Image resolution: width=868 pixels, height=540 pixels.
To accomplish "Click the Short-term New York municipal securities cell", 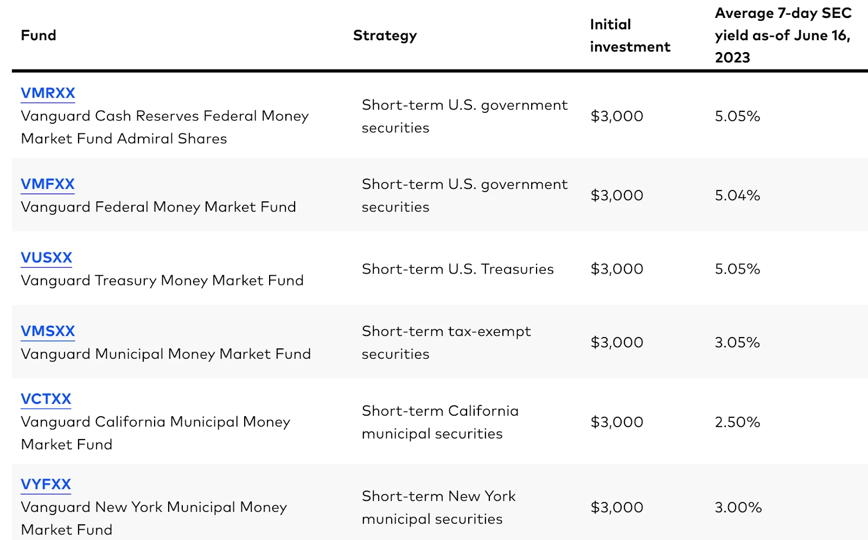I will [438, 507].
